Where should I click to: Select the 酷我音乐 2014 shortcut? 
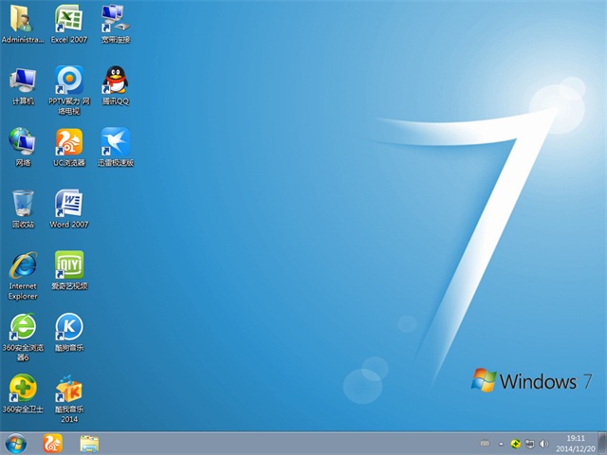(69, 398)
